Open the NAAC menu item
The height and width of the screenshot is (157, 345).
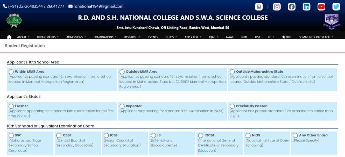[x=230, y=37]
